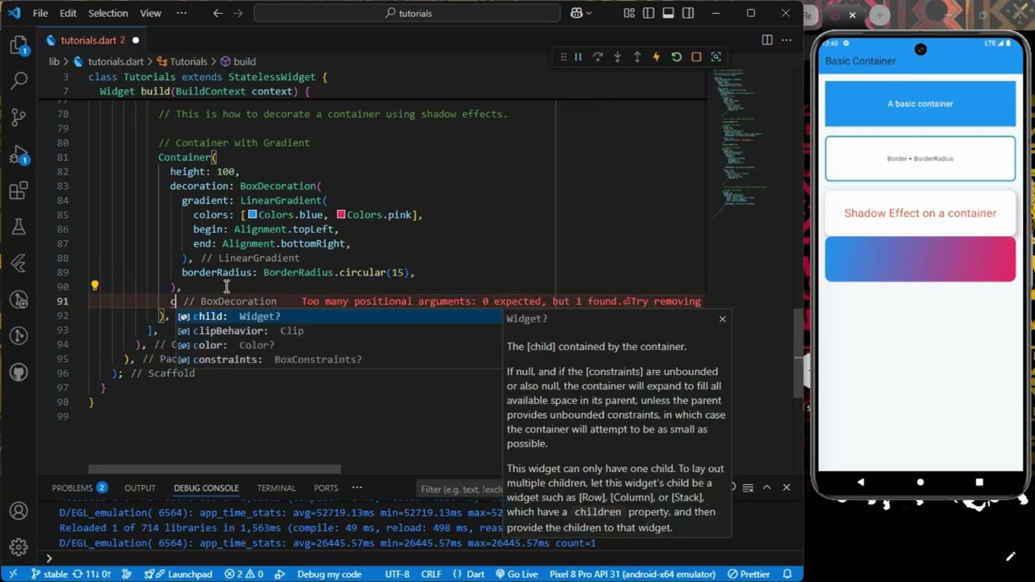The height and width of the screenshot is (582, 1035).
Task: Open the View menu
Action: [150, 13]
